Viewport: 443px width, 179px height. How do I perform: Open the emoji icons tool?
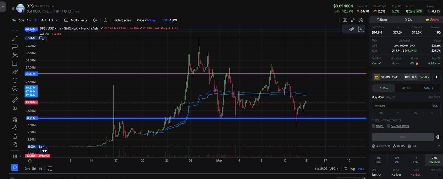15,89
